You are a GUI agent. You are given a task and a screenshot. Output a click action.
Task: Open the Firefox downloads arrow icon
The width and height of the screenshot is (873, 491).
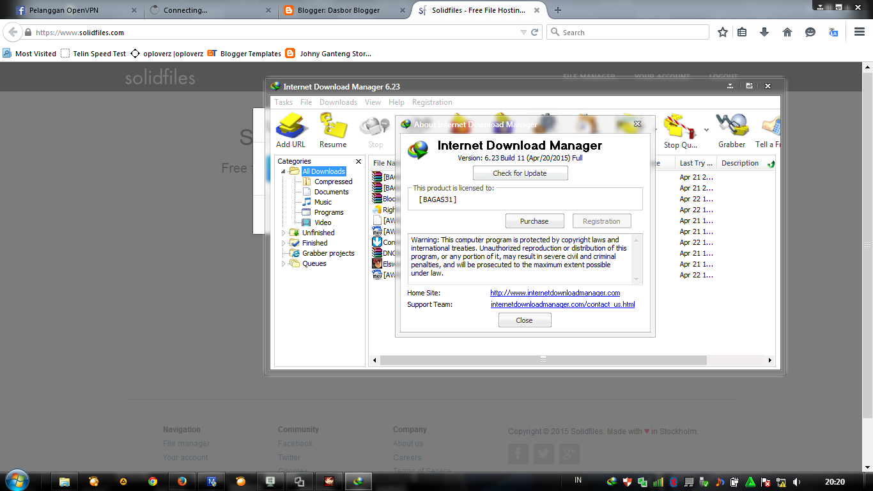764,32
